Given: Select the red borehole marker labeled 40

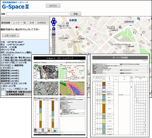Looking at the screenshot, I should (x=76, y=27).
